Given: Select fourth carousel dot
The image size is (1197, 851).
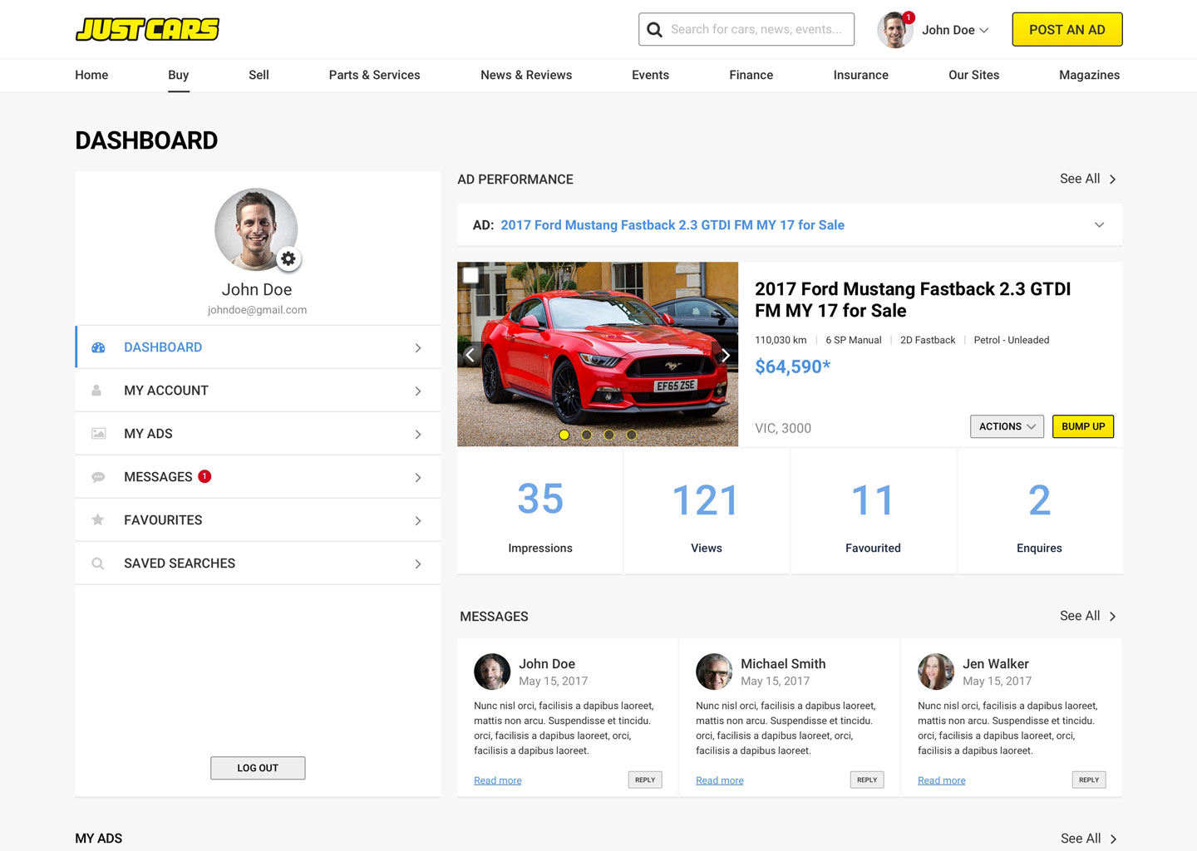Looking at the screenshot, I should point(632,435).
